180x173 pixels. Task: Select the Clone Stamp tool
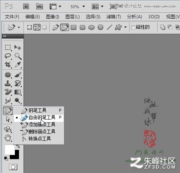coord(8,83)
